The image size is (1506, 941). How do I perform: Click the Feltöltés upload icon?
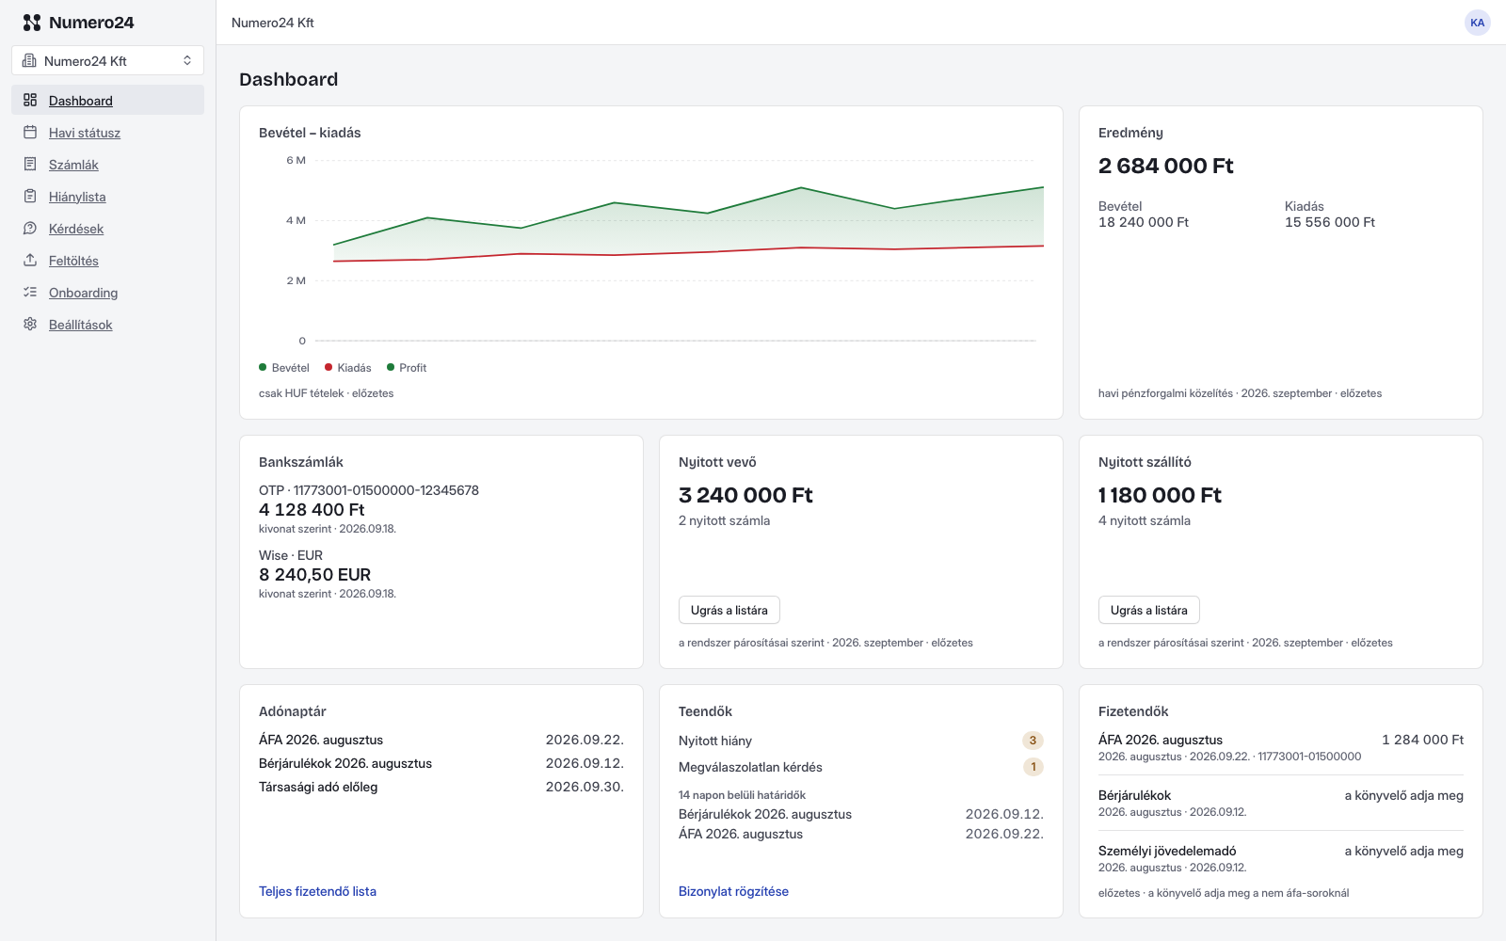click(30, 260)
